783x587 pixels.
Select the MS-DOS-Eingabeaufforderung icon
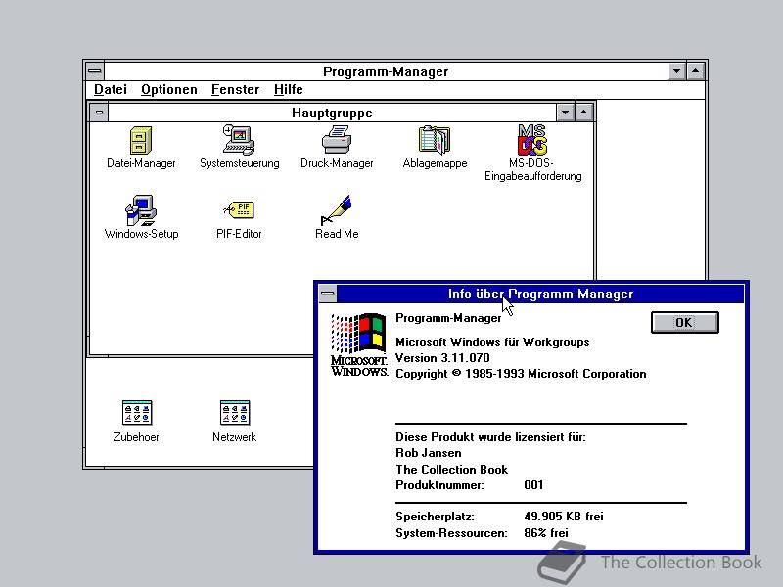[x=532, y=140]
